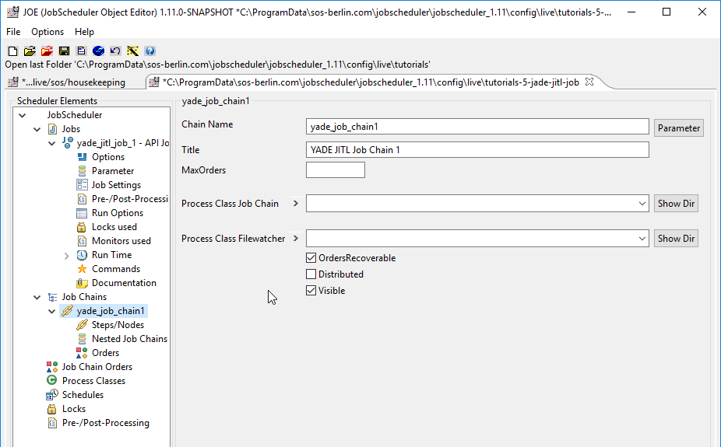Select Parameter under yade_jitl_job_1
The width and height of the screenshot is (721, 447).
click(x=113, y=171)
